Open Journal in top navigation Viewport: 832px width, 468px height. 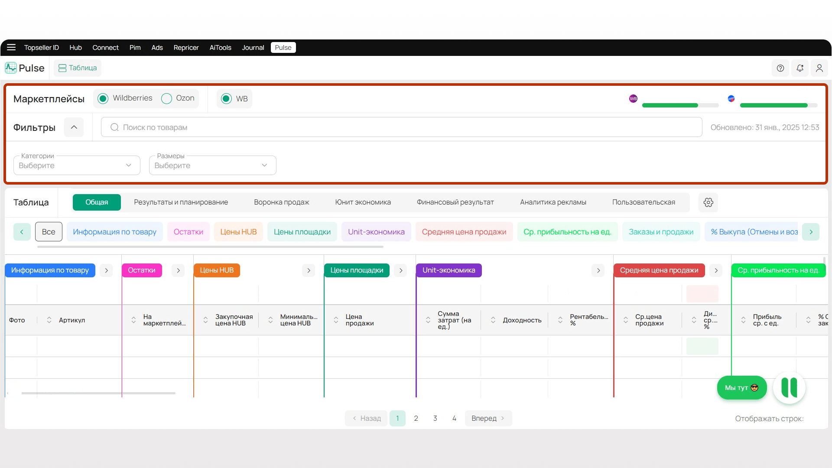click(x=253, y=48)
